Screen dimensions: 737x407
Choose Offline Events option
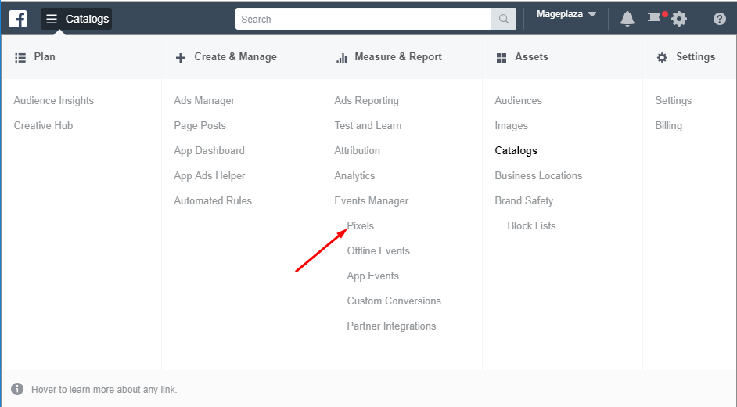(x=378, y=250)
